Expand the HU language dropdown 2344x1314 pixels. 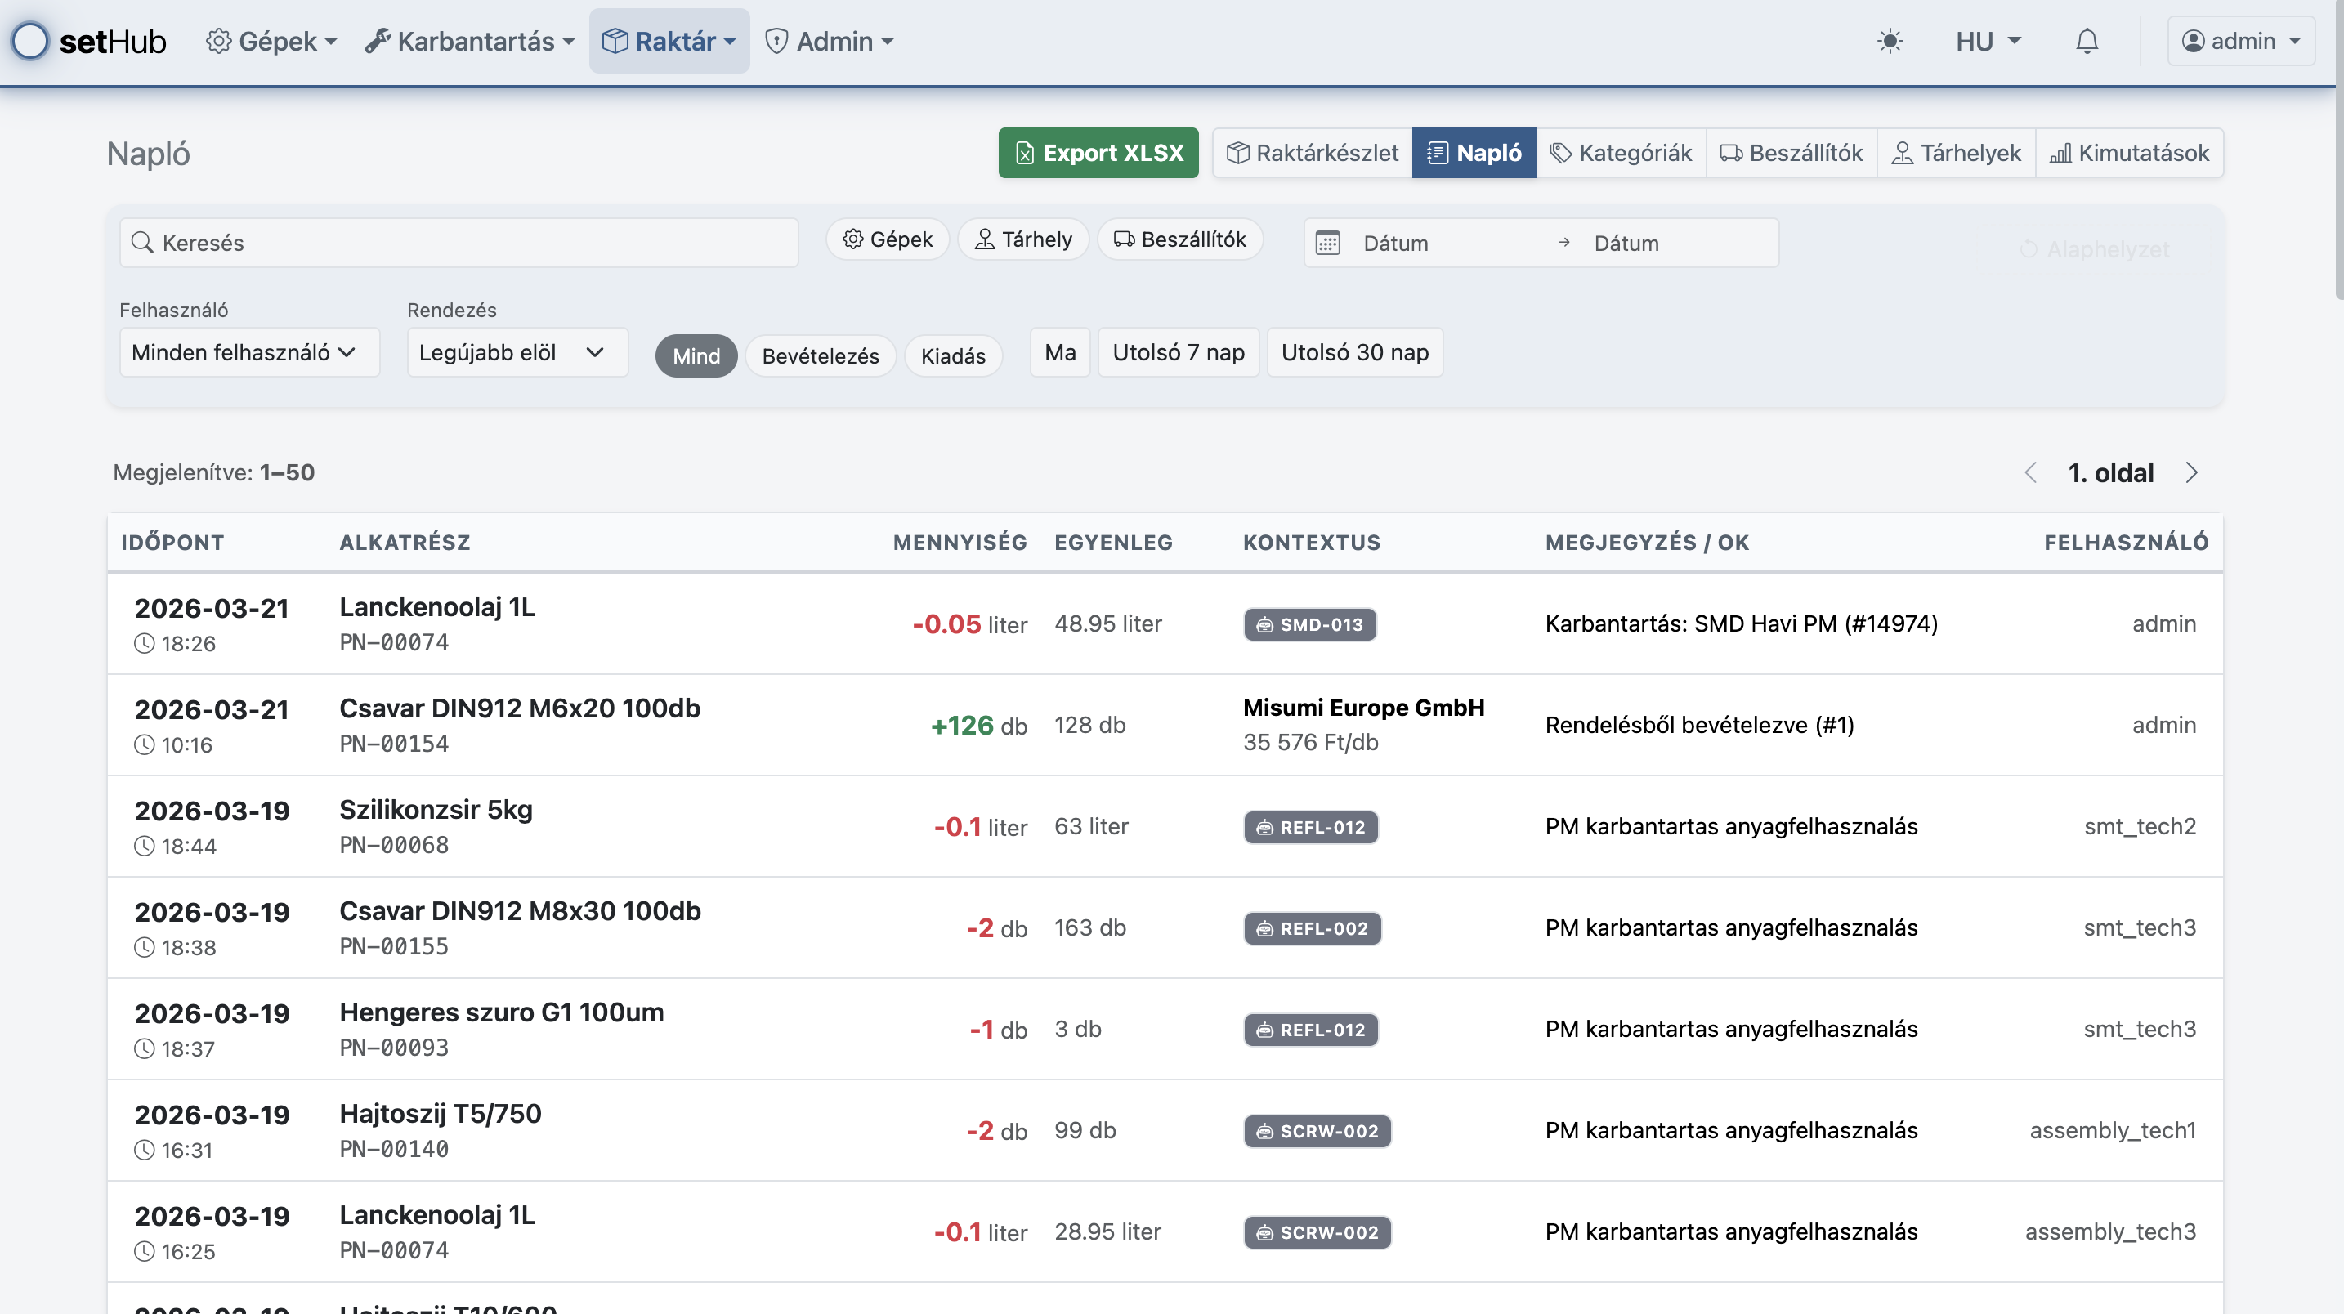pyautogui.click(x=1988, y=42)
